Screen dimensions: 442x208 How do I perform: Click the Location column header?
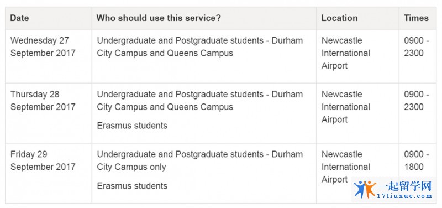pos(339,18)
